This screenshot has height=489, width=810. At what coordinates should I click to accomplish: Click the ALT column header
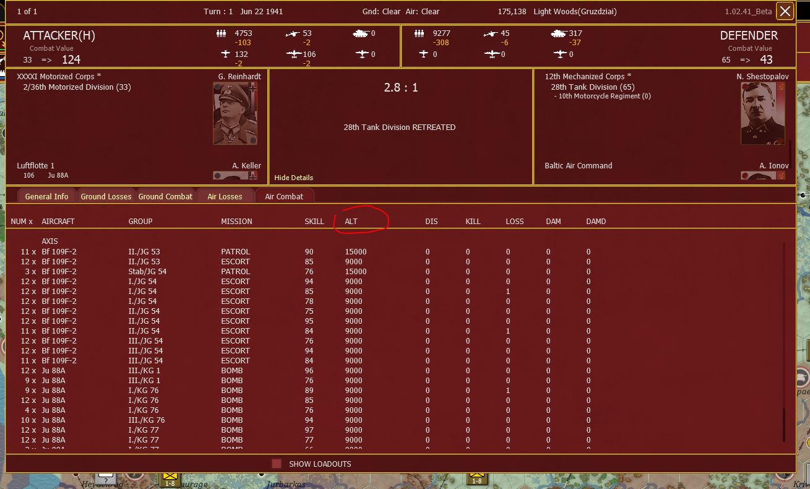351,221
